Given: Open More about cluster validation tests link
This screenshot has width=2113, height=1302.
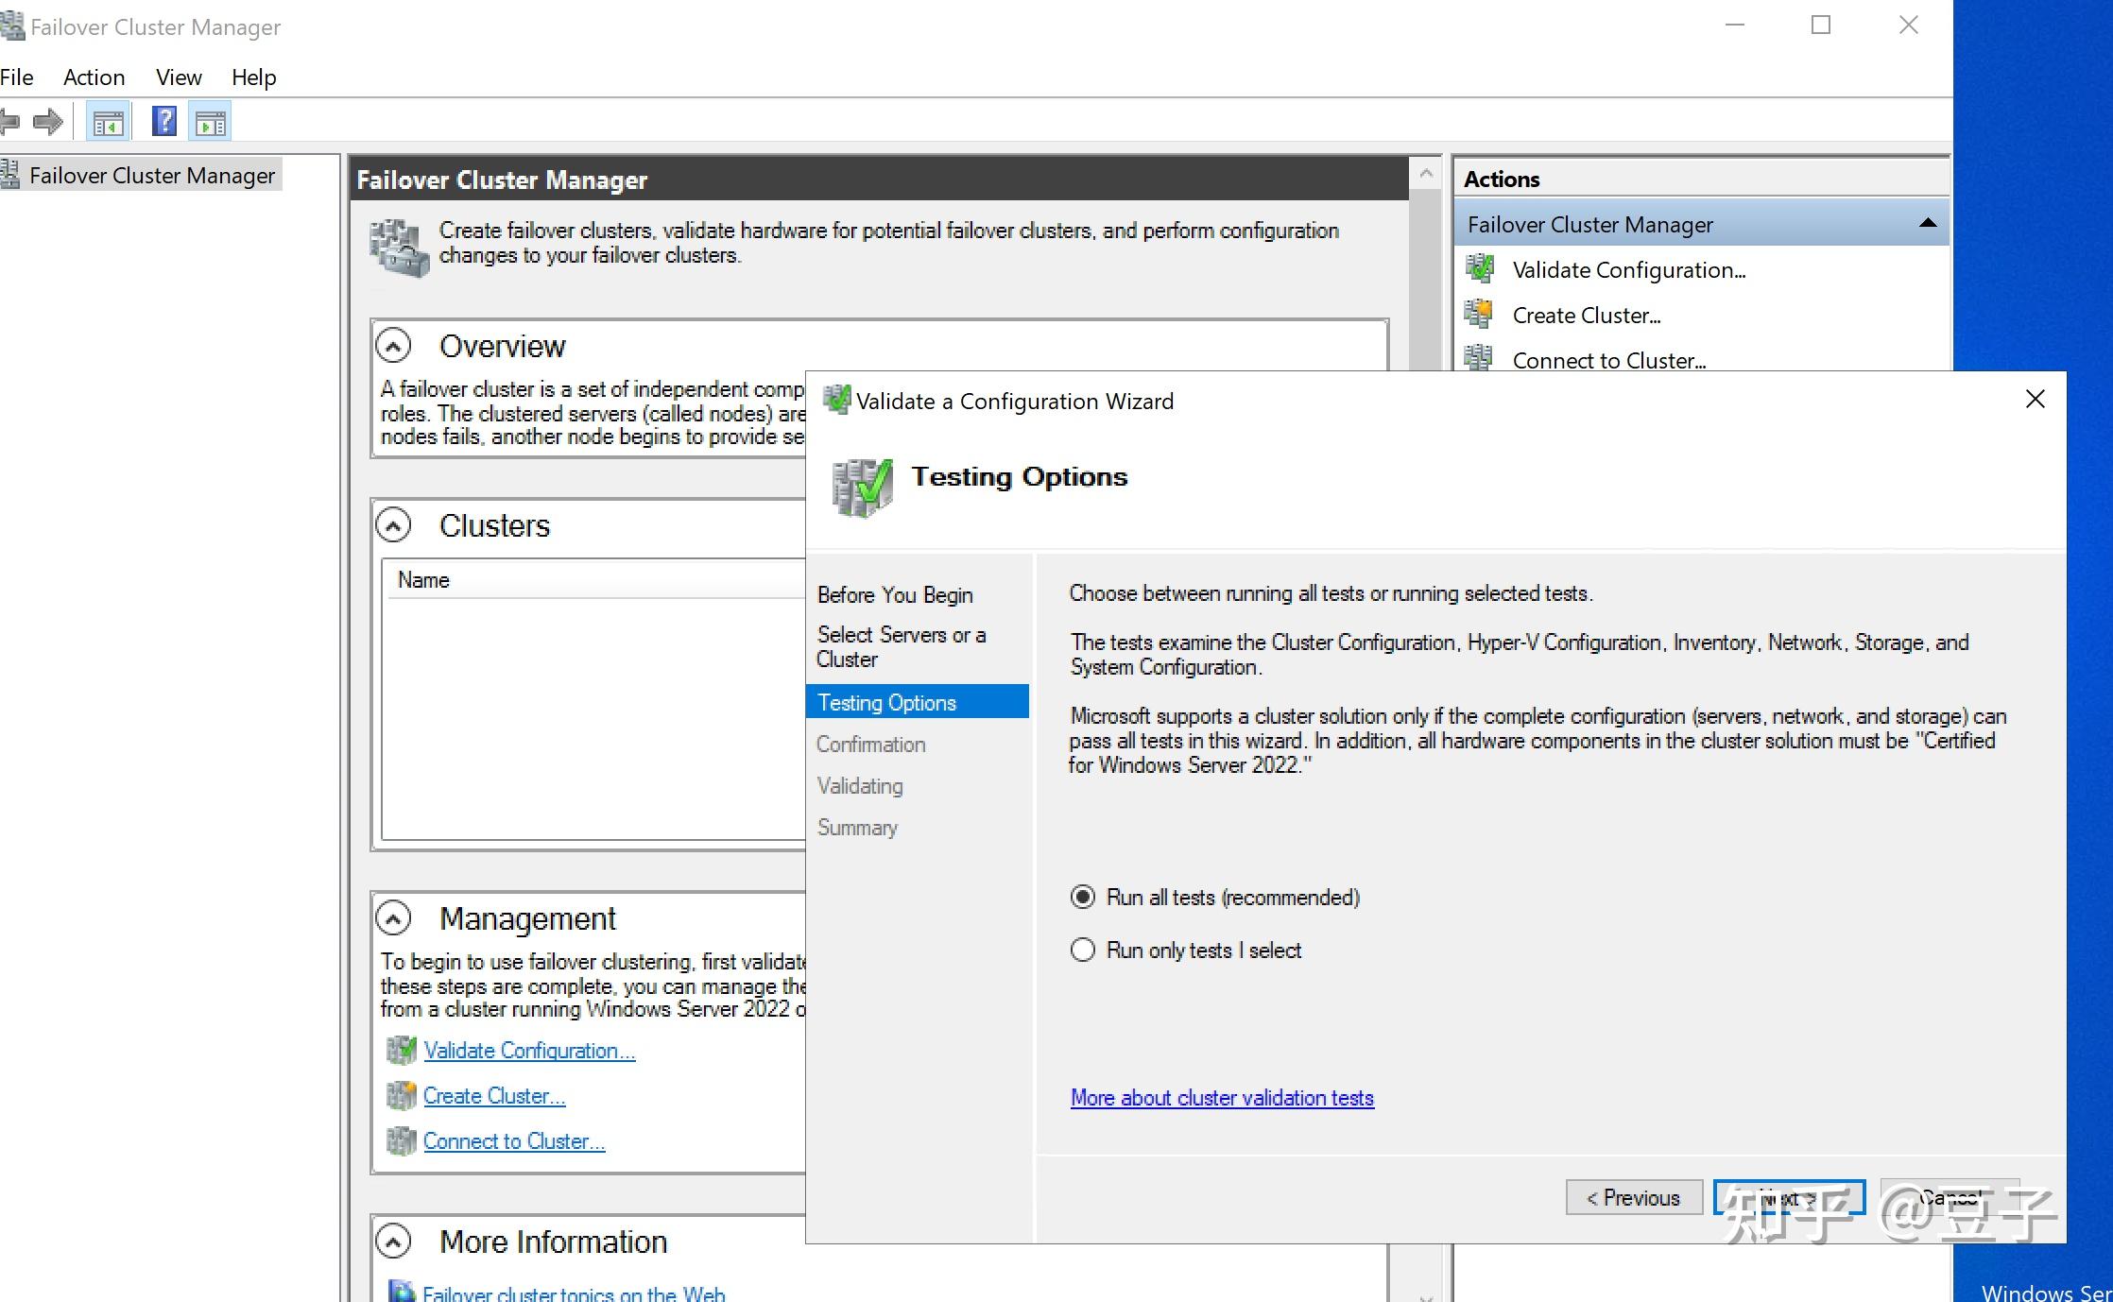Looking at the screenshot, I should coord(1221,1097).
